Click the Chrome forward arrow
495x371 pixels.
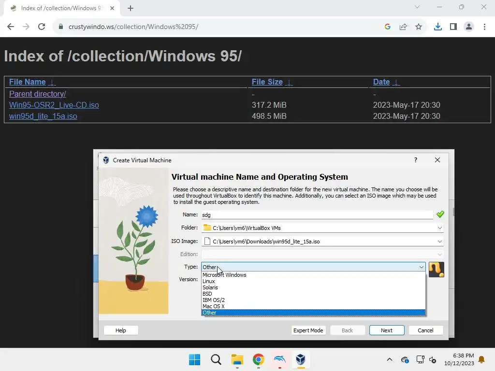26,27
